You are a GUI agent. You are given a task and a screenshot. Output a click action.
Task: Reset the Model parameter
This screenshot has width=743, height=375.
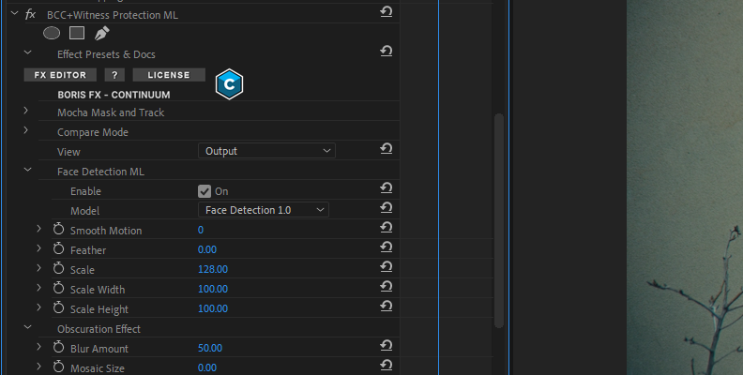click(x=387, y=207)
